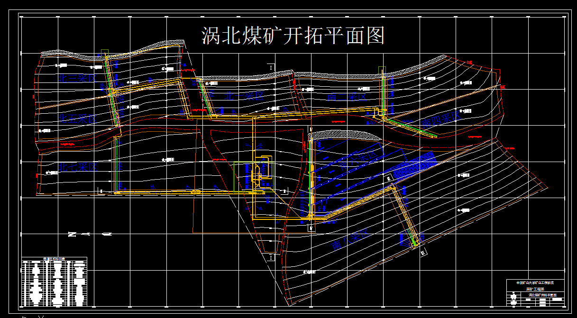This screenshot has height=318, width=577.
Task: Select the 采矿工程系 cell in title block
Action: coord(535,289)
